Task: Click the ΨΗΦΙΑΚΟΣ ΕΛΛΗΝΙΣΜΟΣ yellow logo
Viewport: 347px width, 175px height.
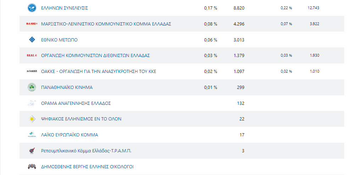Action: pyautogui.click(x=32, y=119)
